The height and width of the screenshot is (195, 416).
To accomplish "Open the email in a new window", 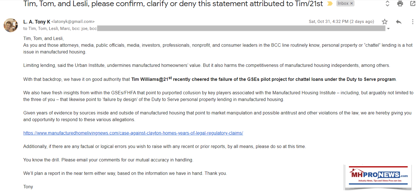I will (x=412, y=4).
